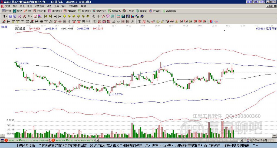The width and height of the screenshot is (277, 148).
Task: Open the 六角形 hexagon tool
Action: click(x=155, y=11)
